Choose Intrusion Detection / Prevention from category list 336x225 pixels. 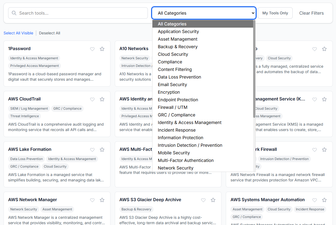[x=203, y=145]
